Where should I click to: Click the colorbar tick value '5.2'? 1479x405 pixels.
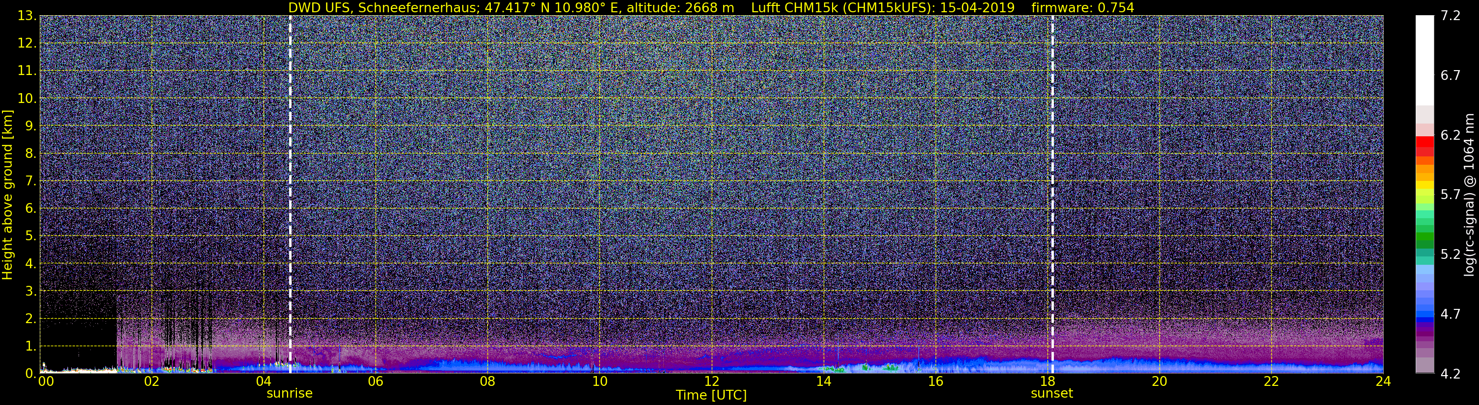point(1451,254)
